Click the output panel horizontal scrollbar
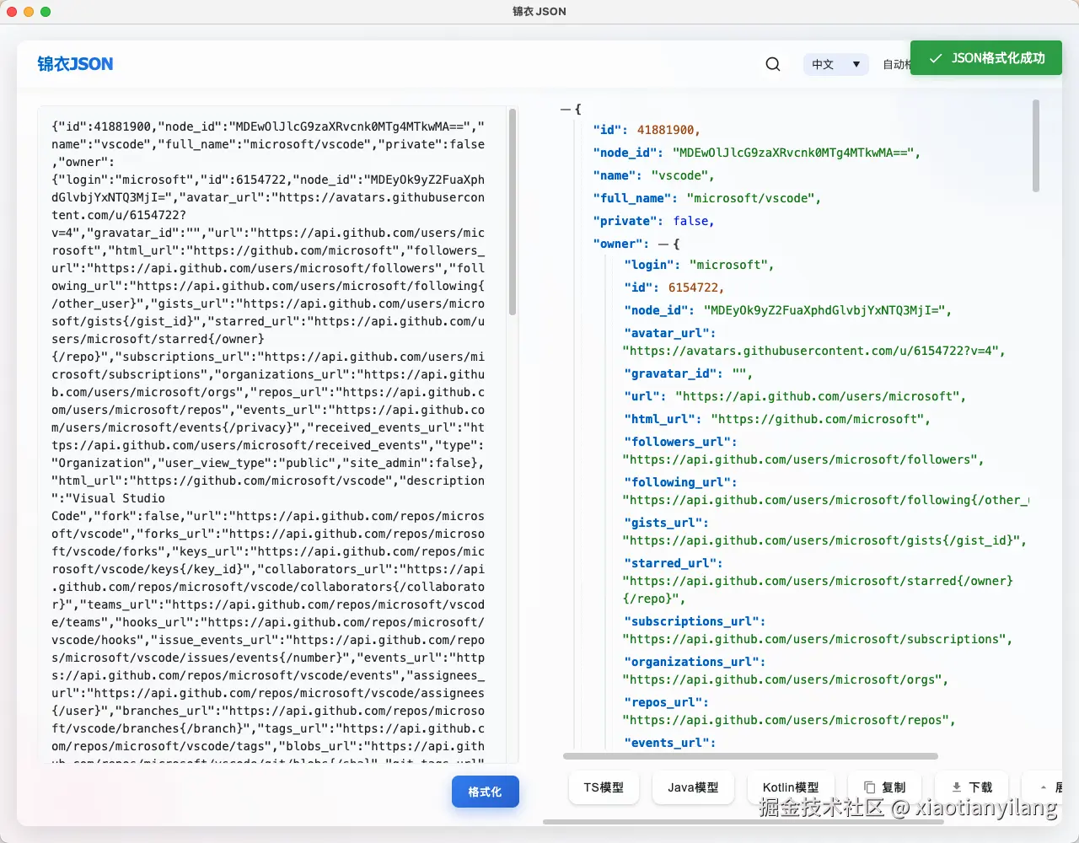Viewport: 1079px width, 843px height. click(750, 756)
